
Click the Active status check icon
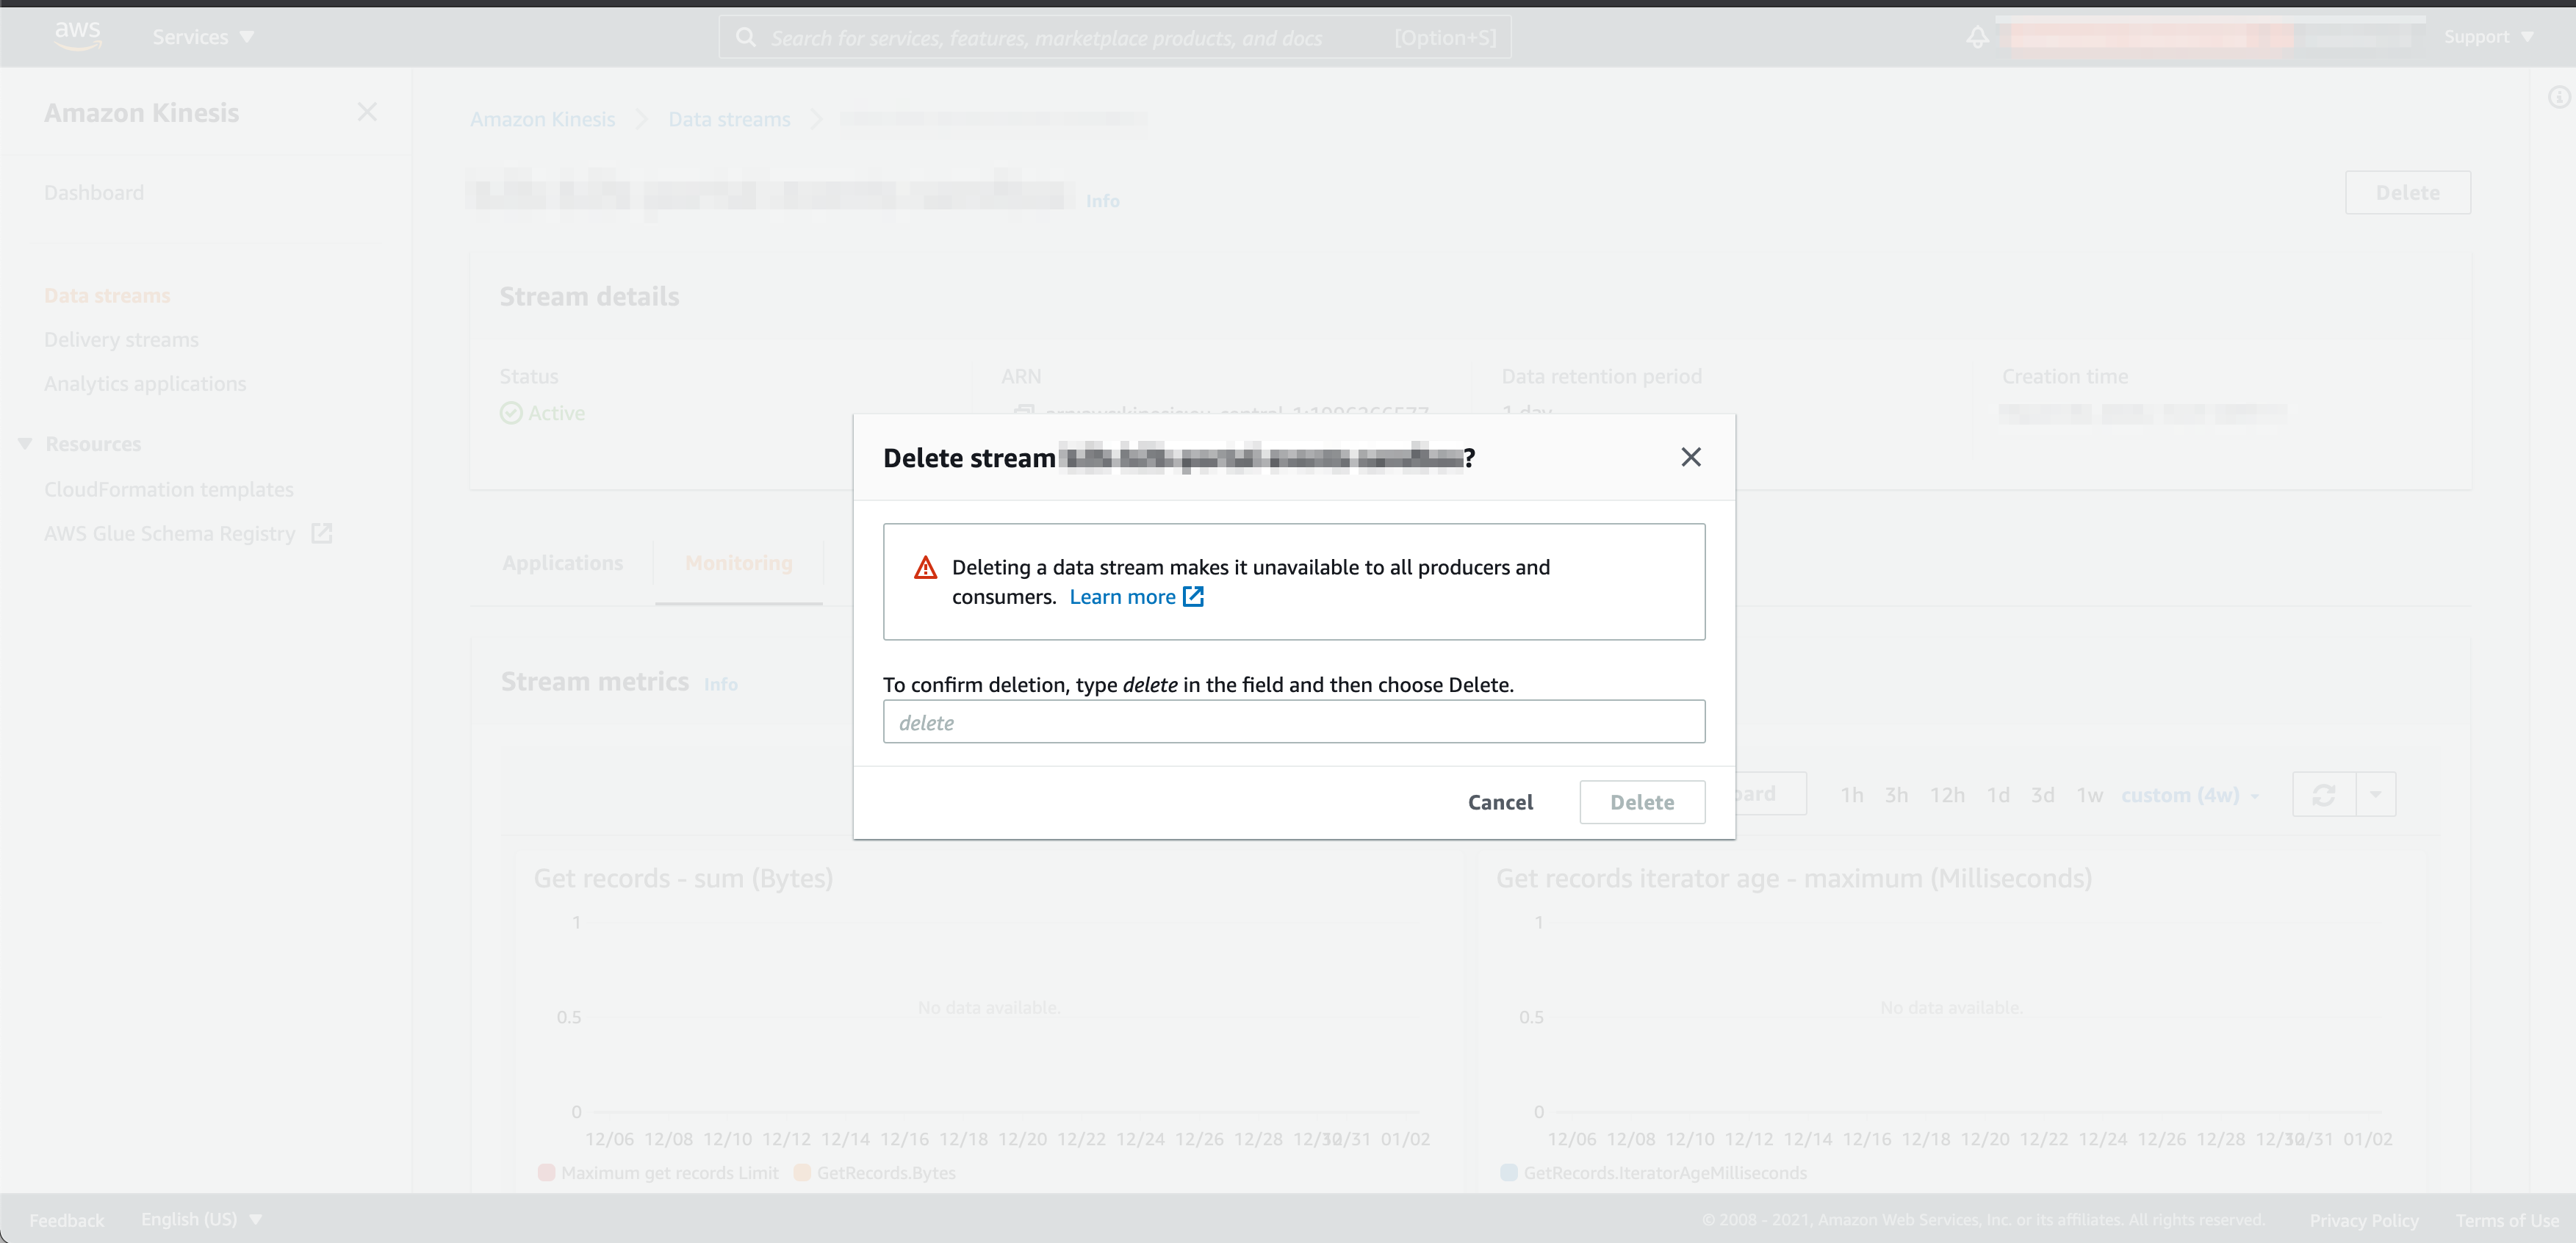(x=511, y=413)
